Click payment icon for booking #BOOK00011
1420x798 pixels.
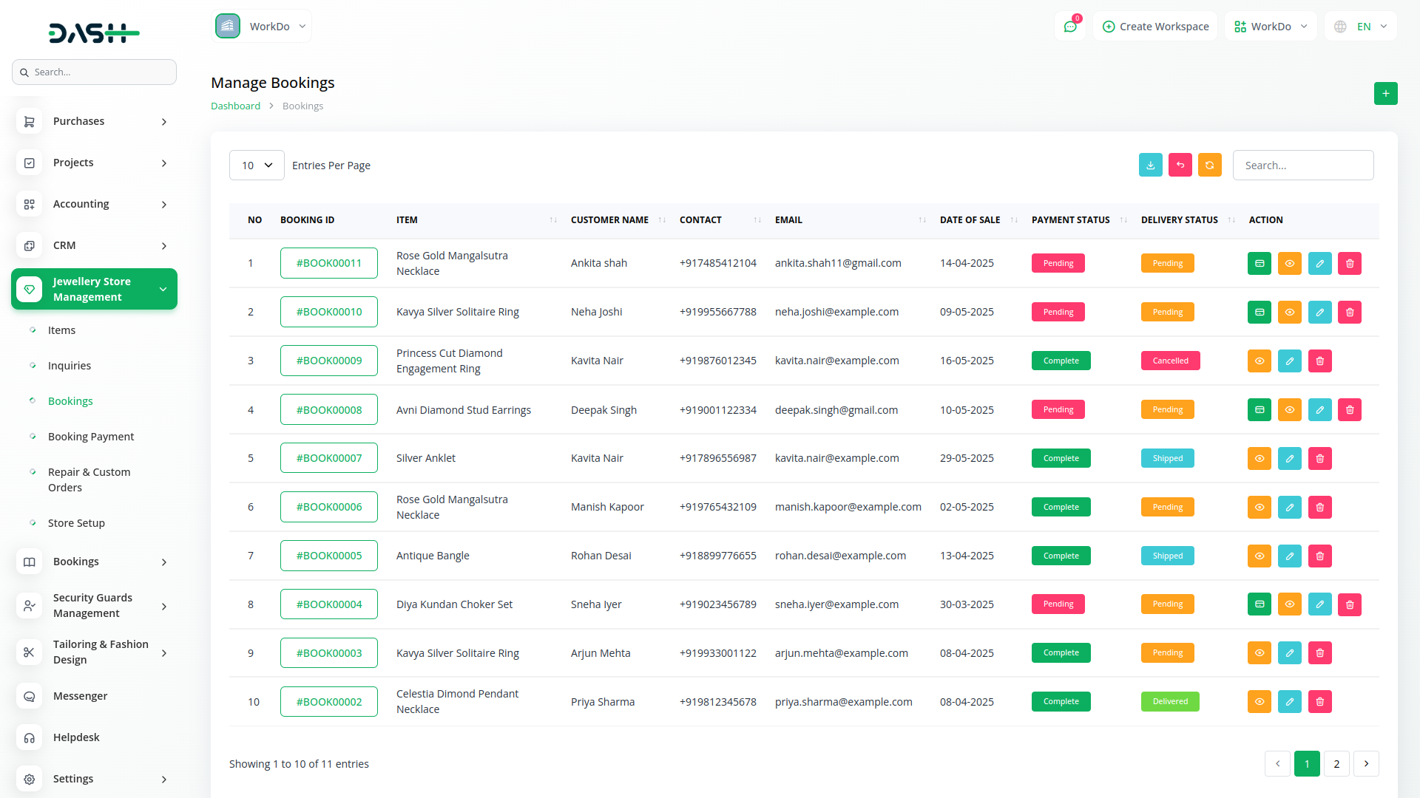point(1259,264)
